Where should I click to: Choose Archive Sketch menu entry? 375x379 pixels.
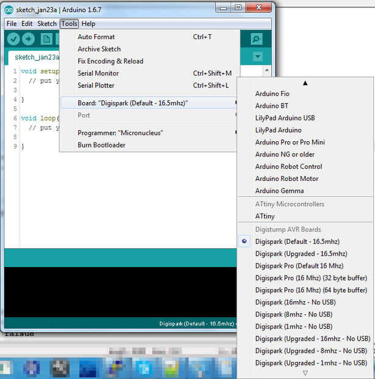pyautogui.click(x=149, y=49)
